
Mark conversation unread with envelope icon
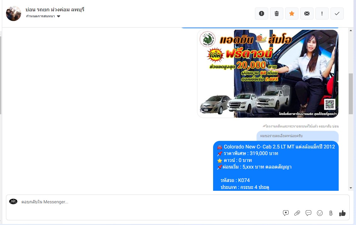[x=307, y=13]
